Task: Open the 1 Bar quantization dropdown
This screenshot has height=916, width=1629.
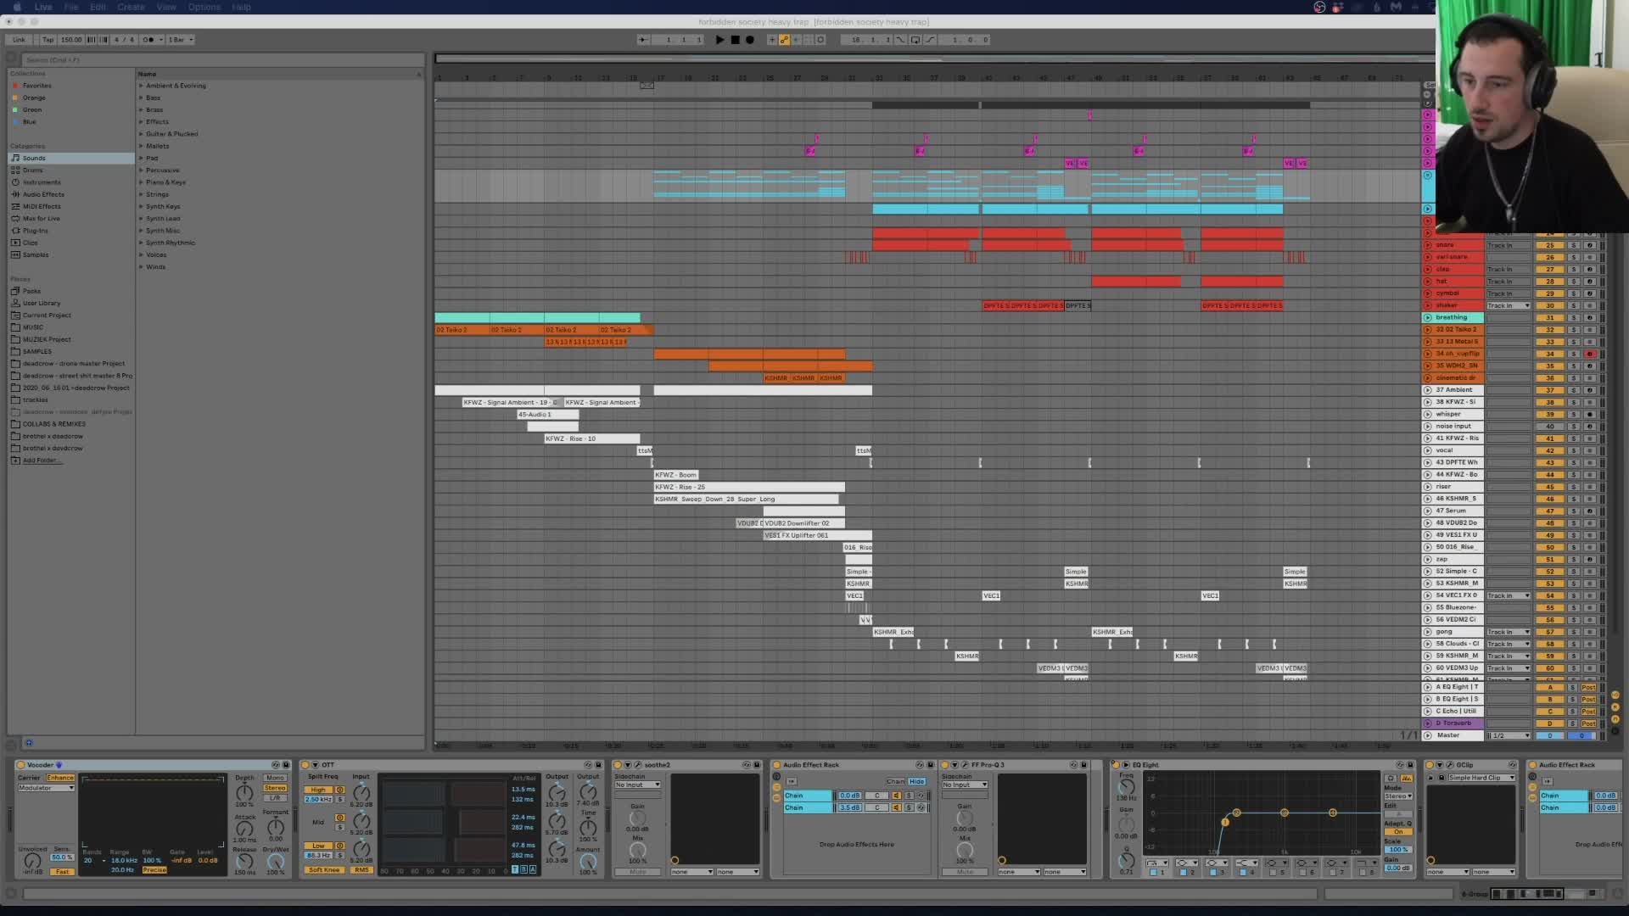Action: pyautogui.click(x=181, y=40)
